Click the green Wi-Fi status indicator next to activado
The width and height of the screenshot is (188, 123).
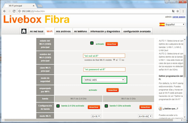pos(92,43)
